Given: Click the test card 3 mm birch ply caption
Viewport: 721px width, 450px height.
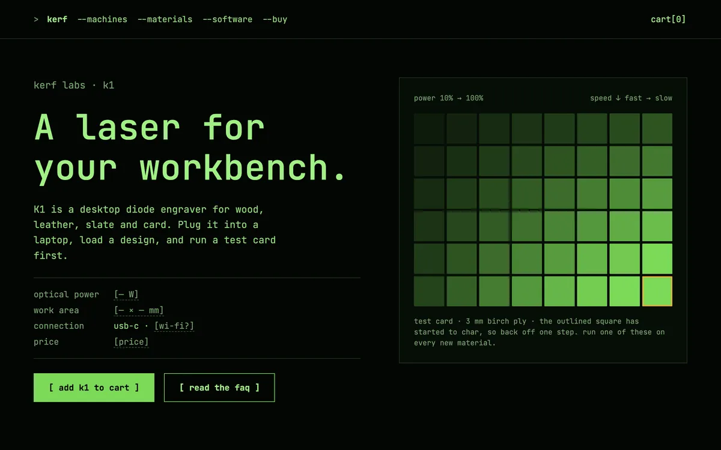Looking at the screenshot, I should [540, 332].
